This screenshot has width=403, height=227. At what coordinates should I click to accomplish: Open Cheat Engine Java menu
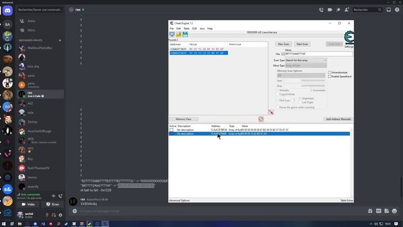pyautogui.click(x=202, y=28)
